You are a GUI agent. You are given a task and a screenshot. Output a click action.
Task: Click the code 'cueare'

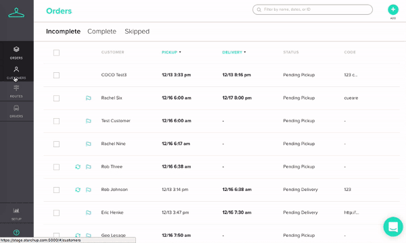coord(351,98)
